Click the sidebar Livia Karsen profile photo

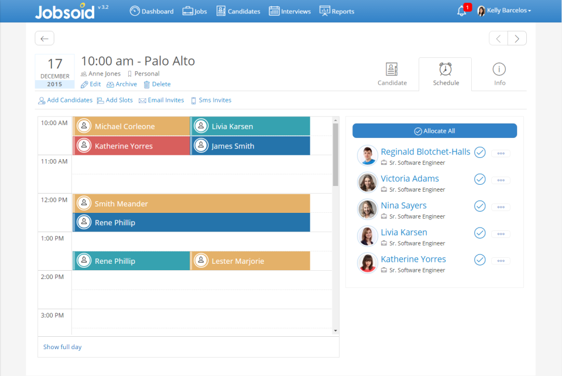(368, 236)
